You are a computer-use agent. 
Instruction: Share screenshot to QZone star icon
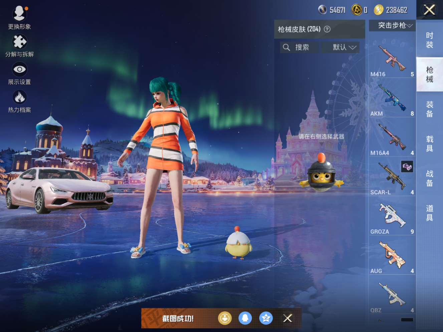265,318
